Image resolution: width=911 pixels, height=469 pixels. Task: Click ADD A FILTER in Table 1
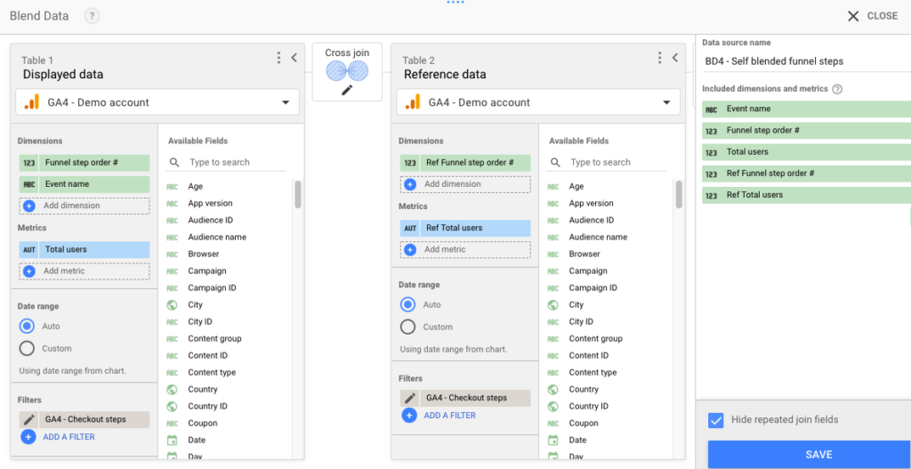69,437
